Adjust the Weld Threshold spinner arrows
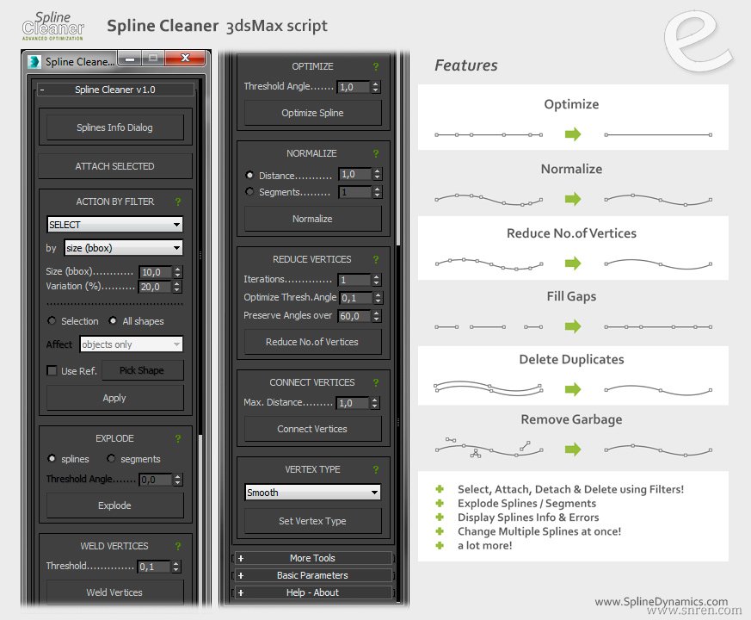Image resolution: width=751 pixels, height=620 pixels. tap(176, 567)
